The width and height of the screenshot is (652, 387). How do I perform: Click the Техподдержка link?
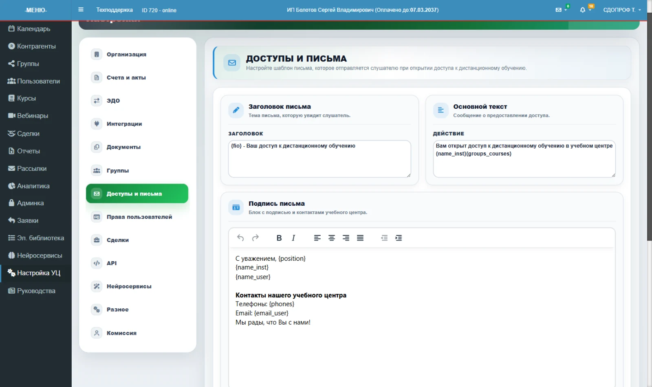(115, 10)
